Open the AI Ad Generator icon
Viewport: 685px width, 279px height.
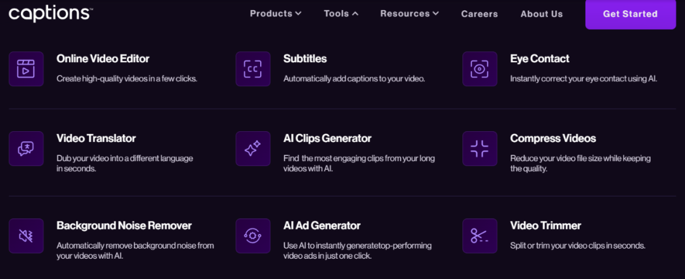[253, 237]
